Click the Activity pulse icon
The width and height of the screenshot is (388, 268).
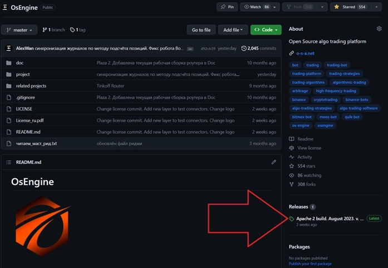(x=292, y=157)
